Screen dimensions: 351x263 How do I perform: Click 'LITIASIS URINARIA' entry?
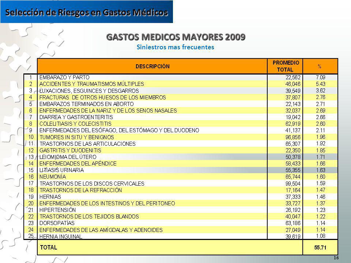(61, 170)
